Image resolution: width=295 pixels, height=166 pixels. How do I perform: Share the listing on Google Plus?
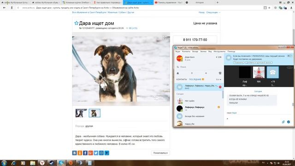click(90, 153)
